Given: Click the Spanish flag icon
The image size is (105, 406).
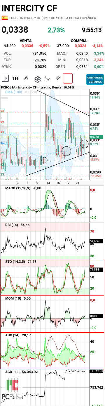Looking at the screenshot, I should pos(5,18).
